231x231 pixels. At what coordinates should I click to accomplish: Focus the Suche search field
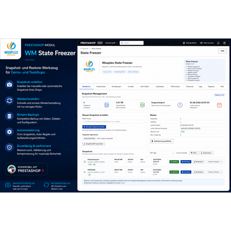tap(132, 43)
